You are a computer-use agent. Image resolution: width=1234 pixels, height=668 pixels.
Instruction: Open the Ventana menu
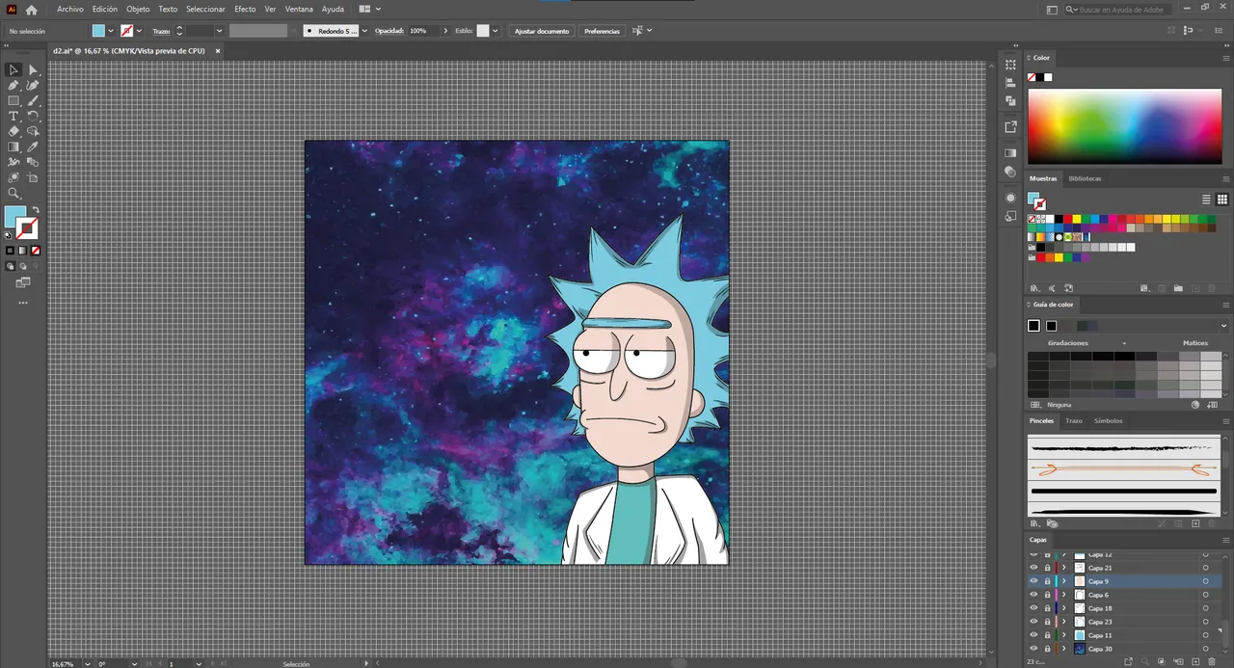click(299, 9)
